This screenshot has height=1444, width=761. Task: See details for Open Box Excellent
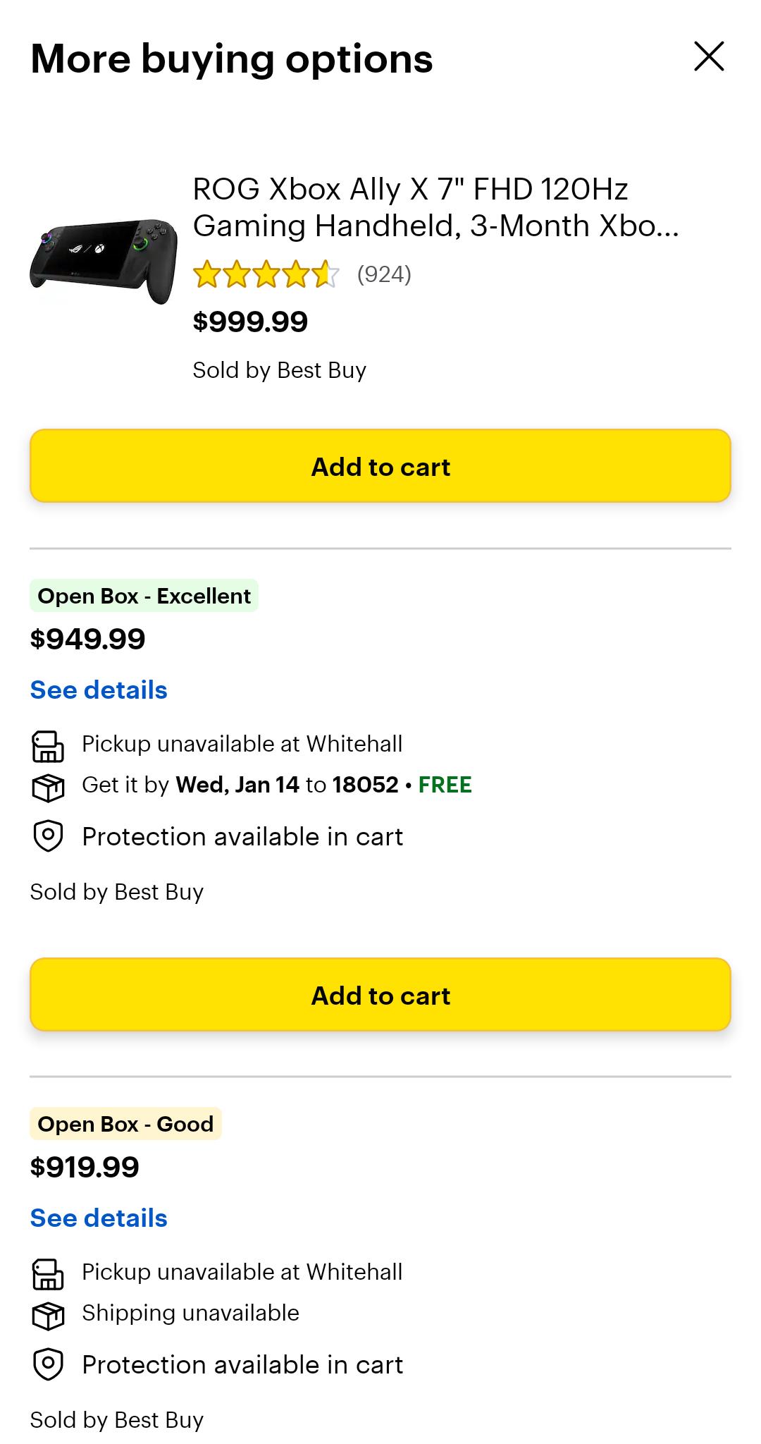[x=99, y=690]
